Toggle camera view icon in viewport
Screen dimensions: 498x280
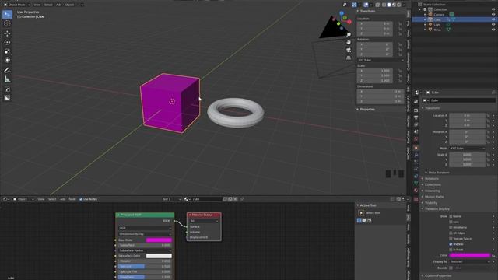tap(349, 50)
